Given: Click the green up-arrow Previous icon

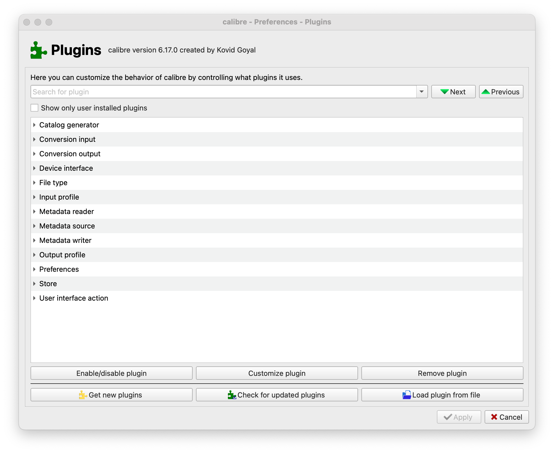Looking at the screenshot, I should 485,92.
